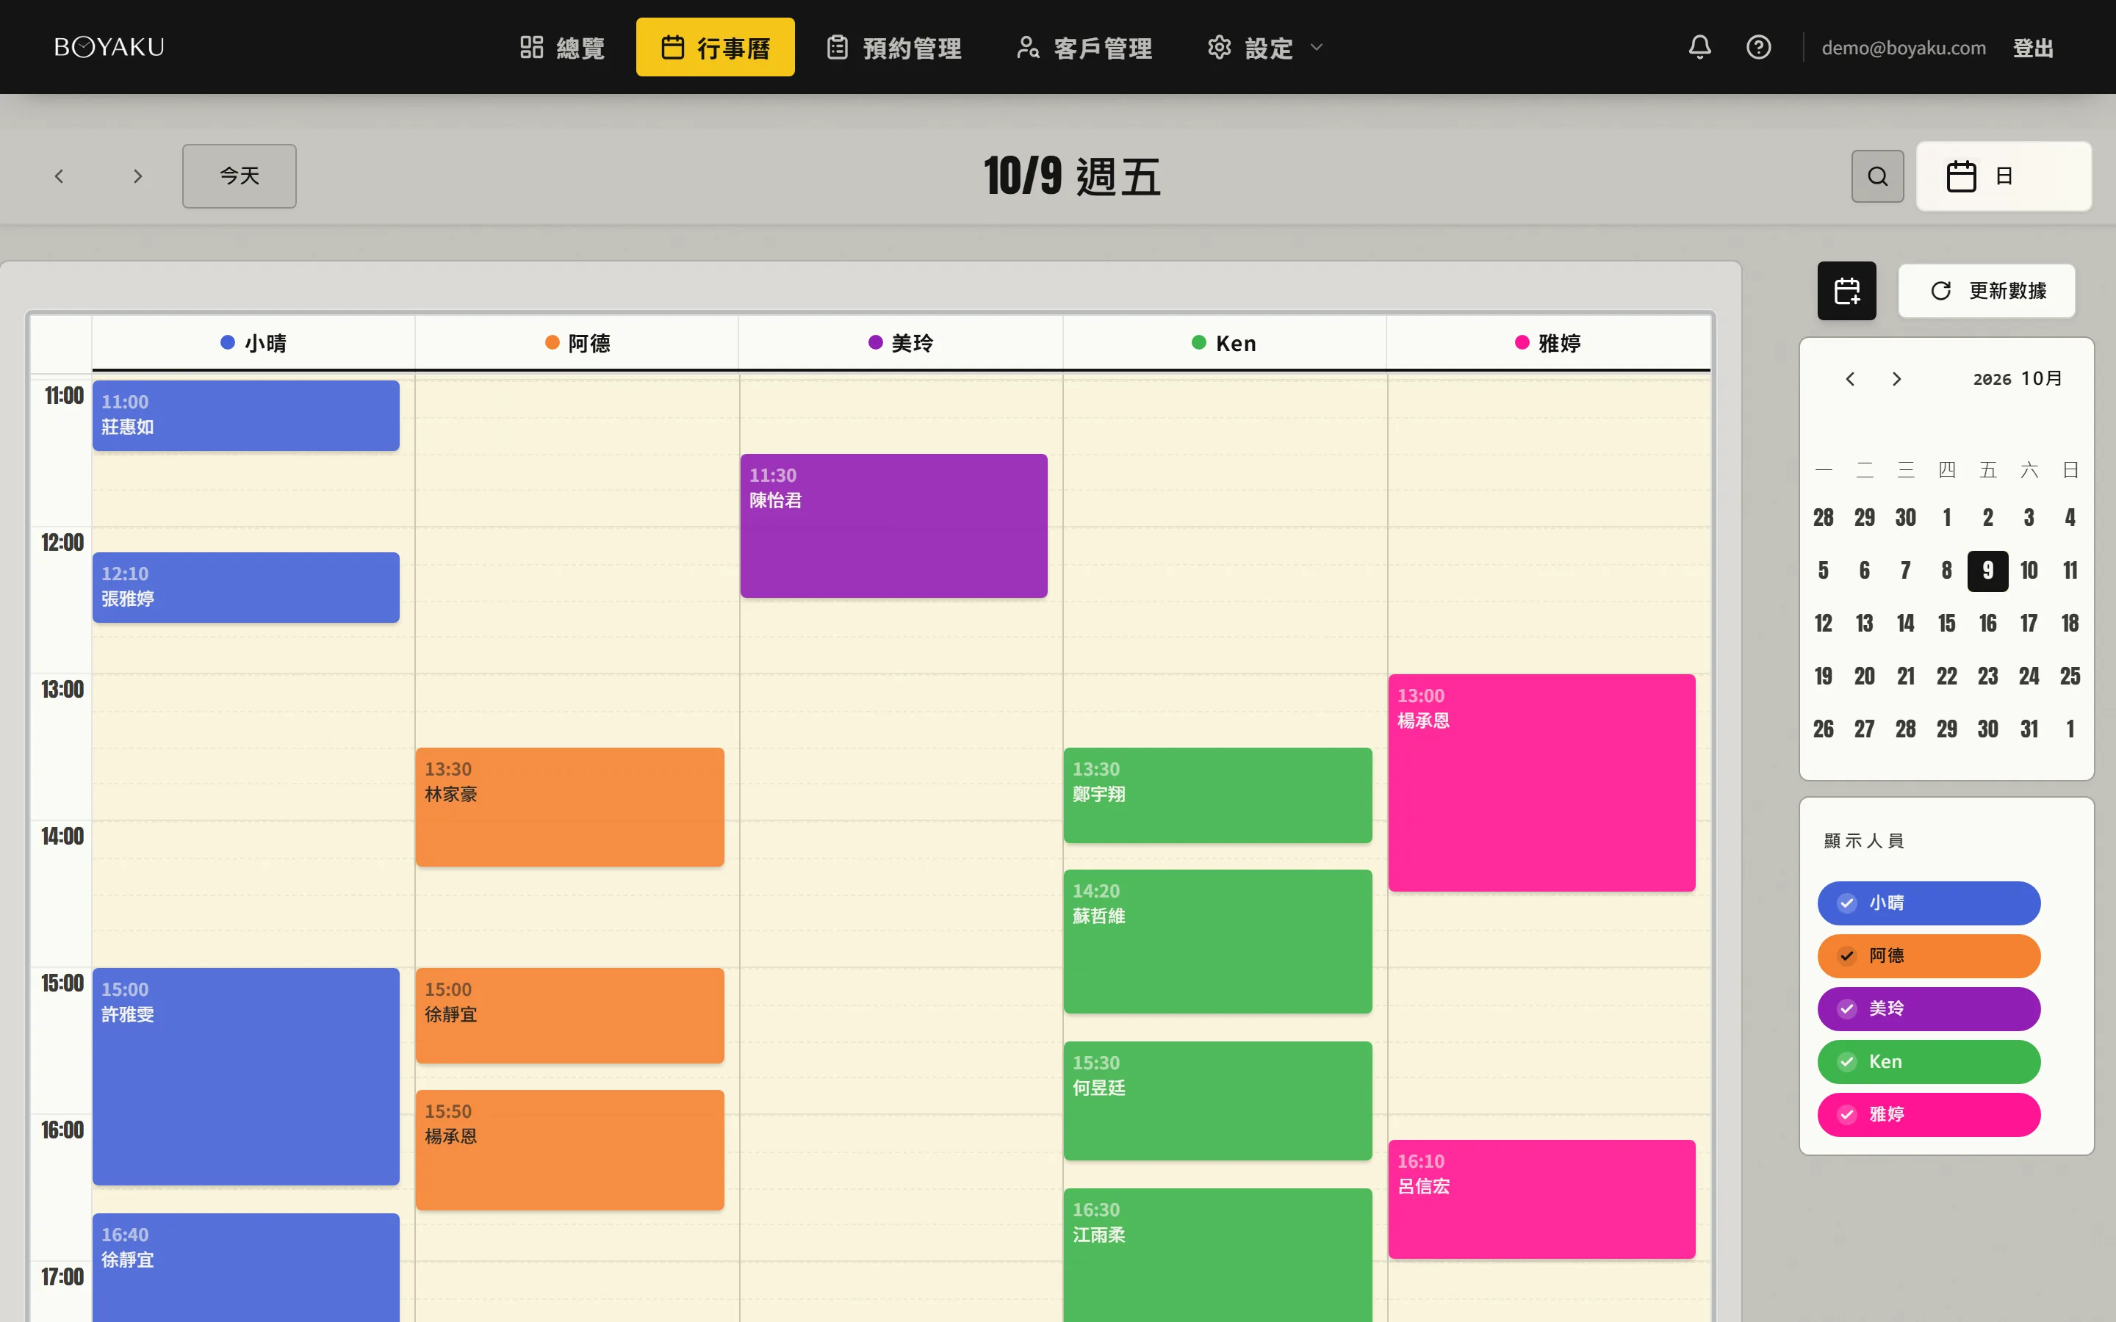
Task: Open the 客戶管理 customer management tab
Action: (x=1084, y=47)
